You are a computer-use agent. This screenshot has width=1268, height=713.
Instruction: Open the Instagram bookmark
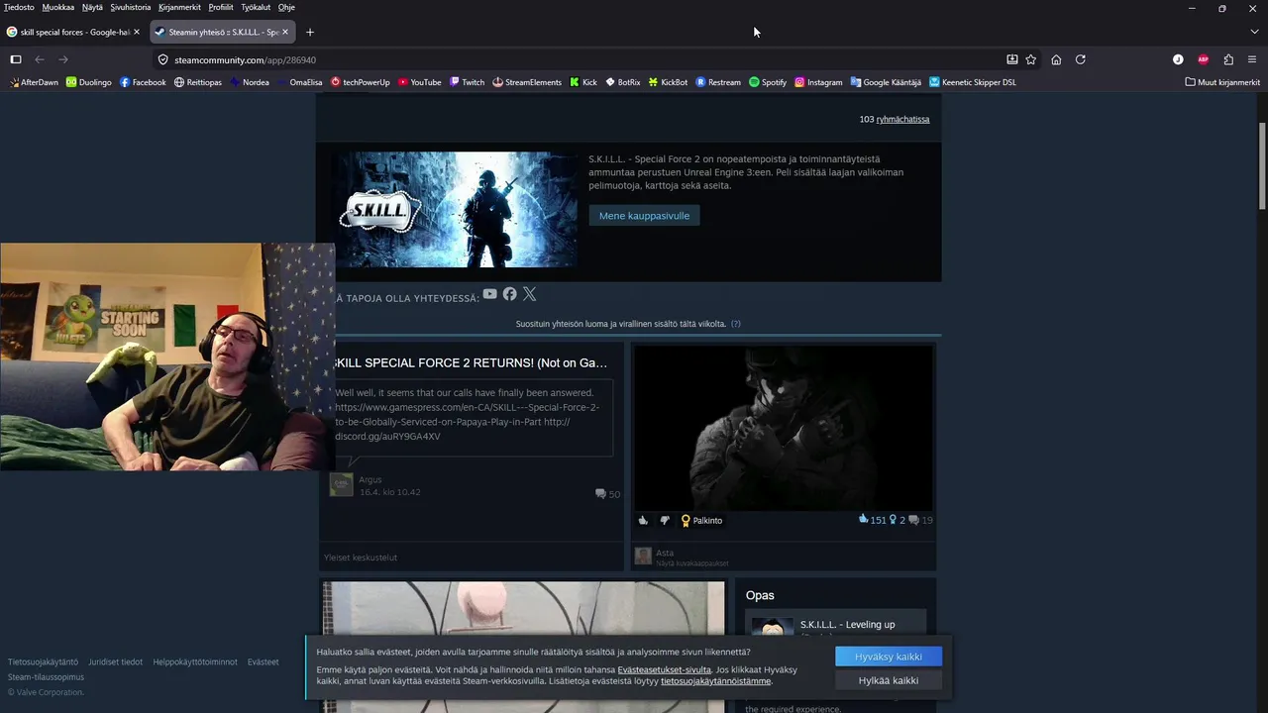point(818,82)
